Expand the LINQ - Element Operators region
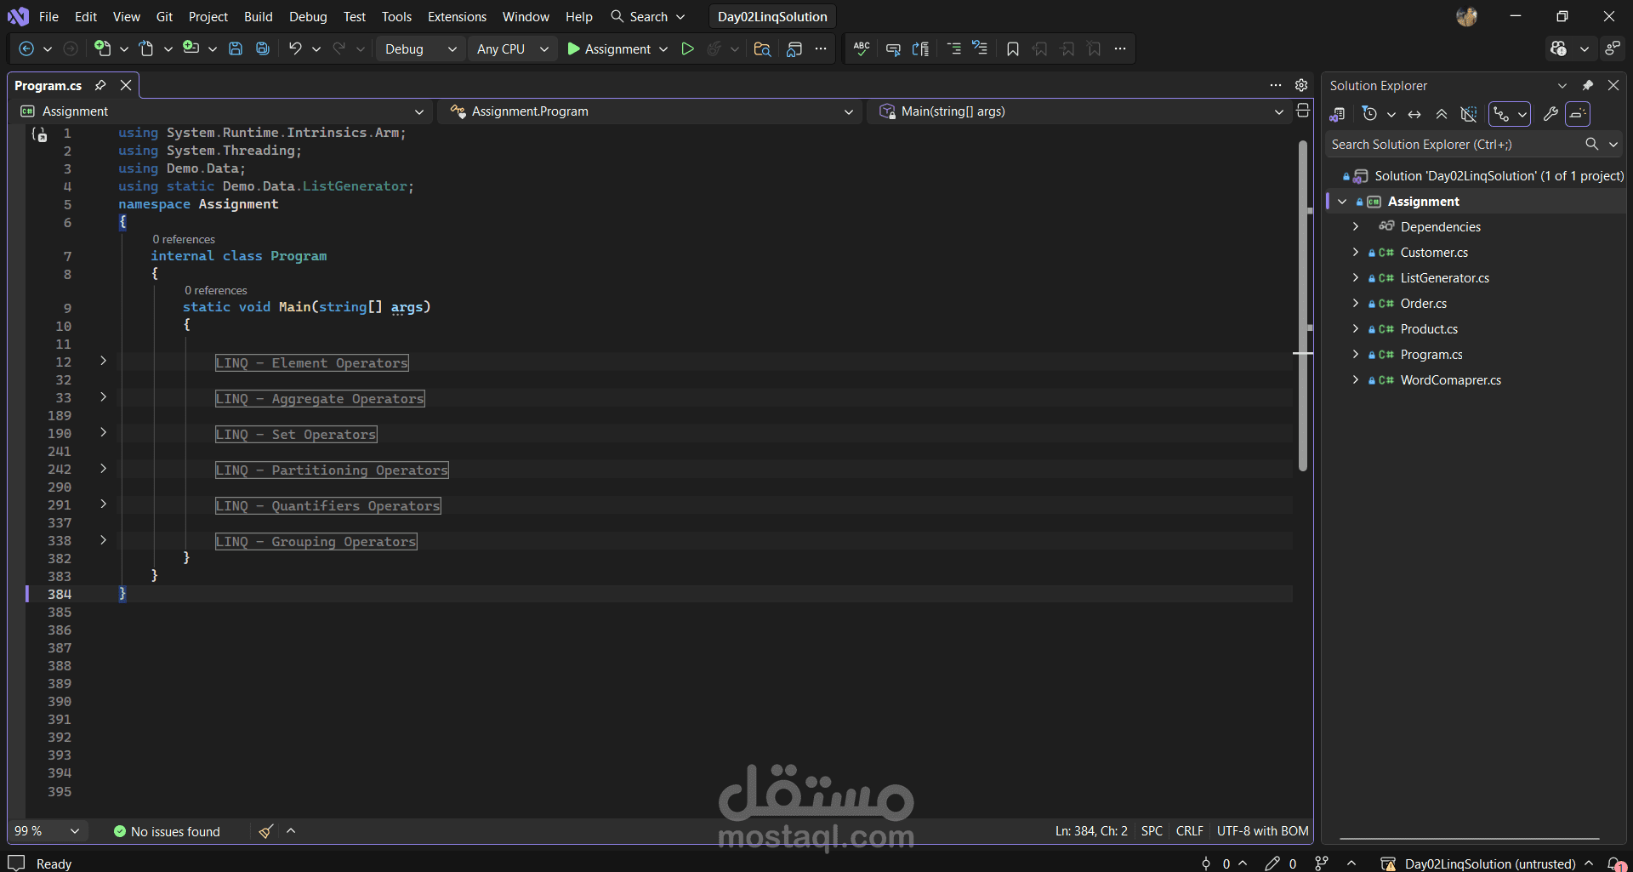 (x=103, y=362)
